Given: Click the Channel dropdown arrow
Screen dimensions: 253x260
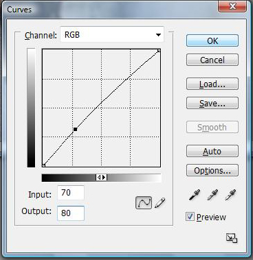Looking at the screenshot, I should (158, 35).
